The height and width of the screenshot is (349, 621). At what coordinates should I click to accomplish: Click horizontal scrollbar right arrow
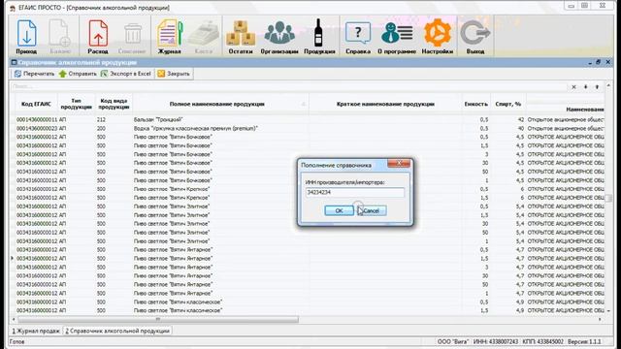point(600,319)
